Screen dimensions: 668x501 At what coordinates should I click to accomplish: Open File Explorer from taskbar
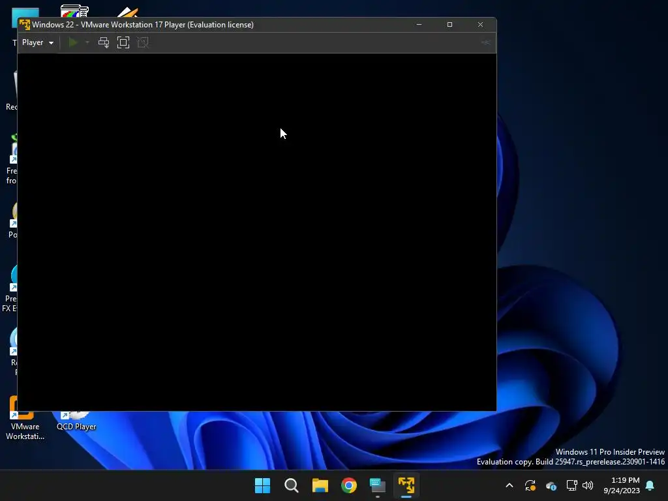point(320,485)
